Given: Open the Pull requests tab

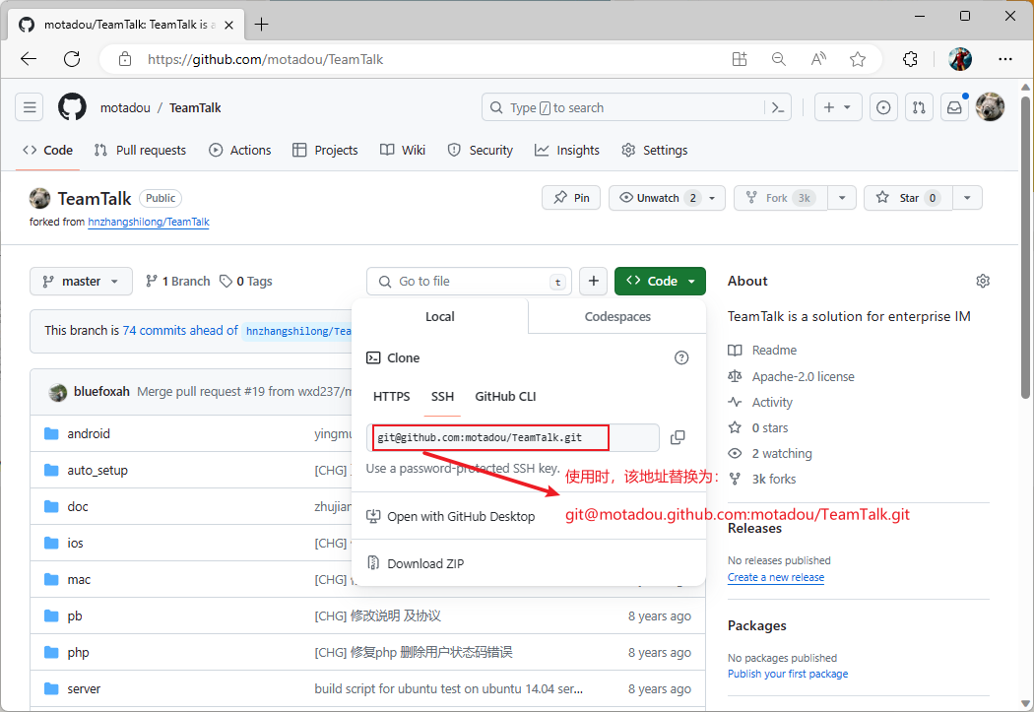Looking at the screenshot, I should tap(140, 151).
